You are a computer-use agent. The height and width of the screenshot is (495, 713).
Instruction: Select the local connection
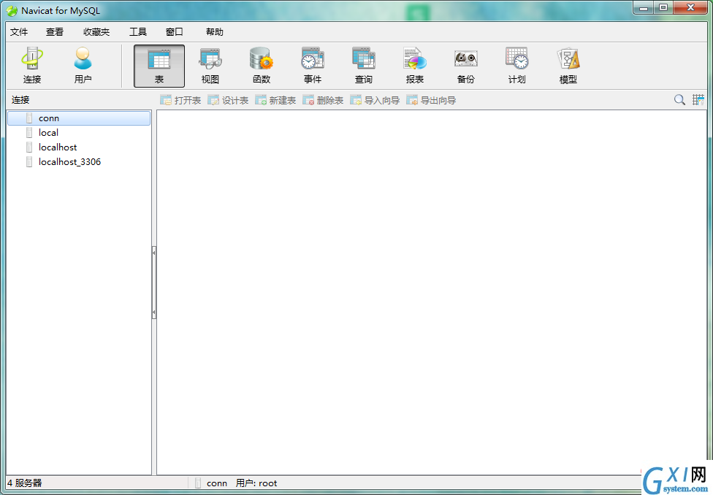click(79, 133)
